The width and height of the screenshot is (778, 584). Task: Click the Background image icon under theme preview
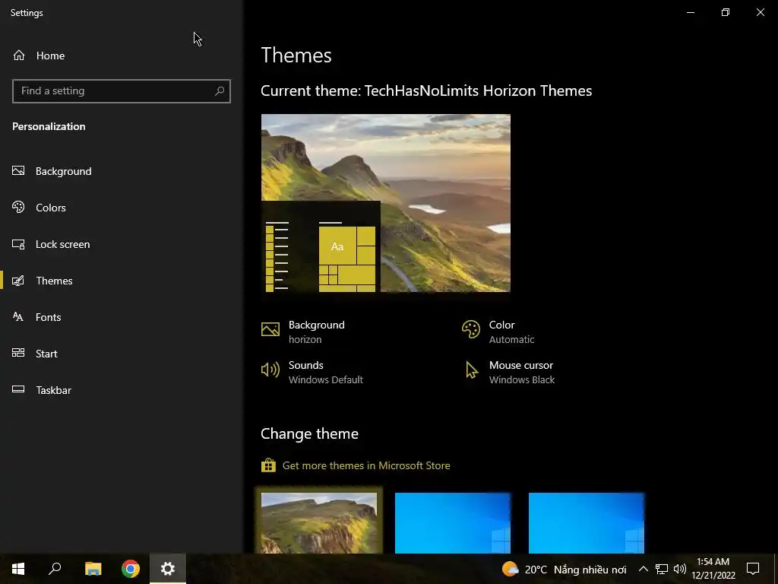(x=270, y=329)
